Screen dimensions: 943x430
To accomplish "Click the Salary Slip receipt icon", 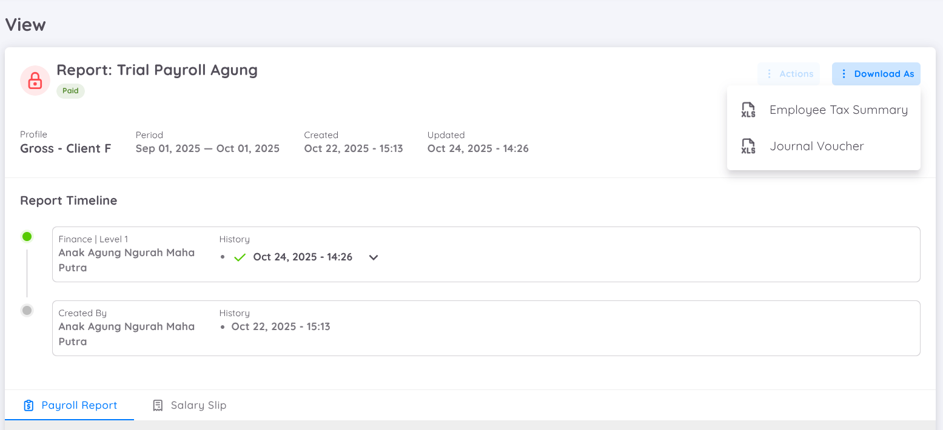I will 158,406.
